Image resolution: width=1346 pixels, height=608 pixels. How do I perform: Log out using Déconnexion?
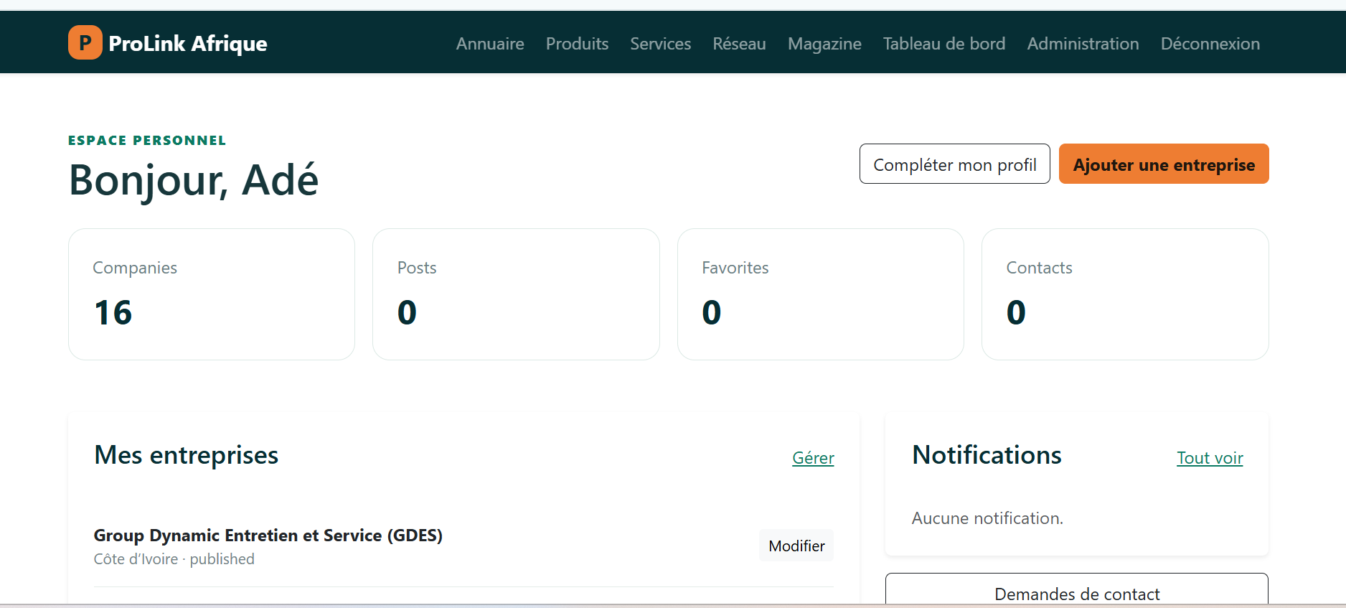(x=1210, y=44)
